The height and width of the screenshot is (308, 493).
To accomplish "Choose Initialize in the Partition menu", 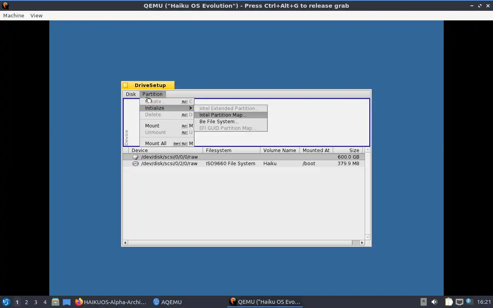I will click(x=167, y=108).
